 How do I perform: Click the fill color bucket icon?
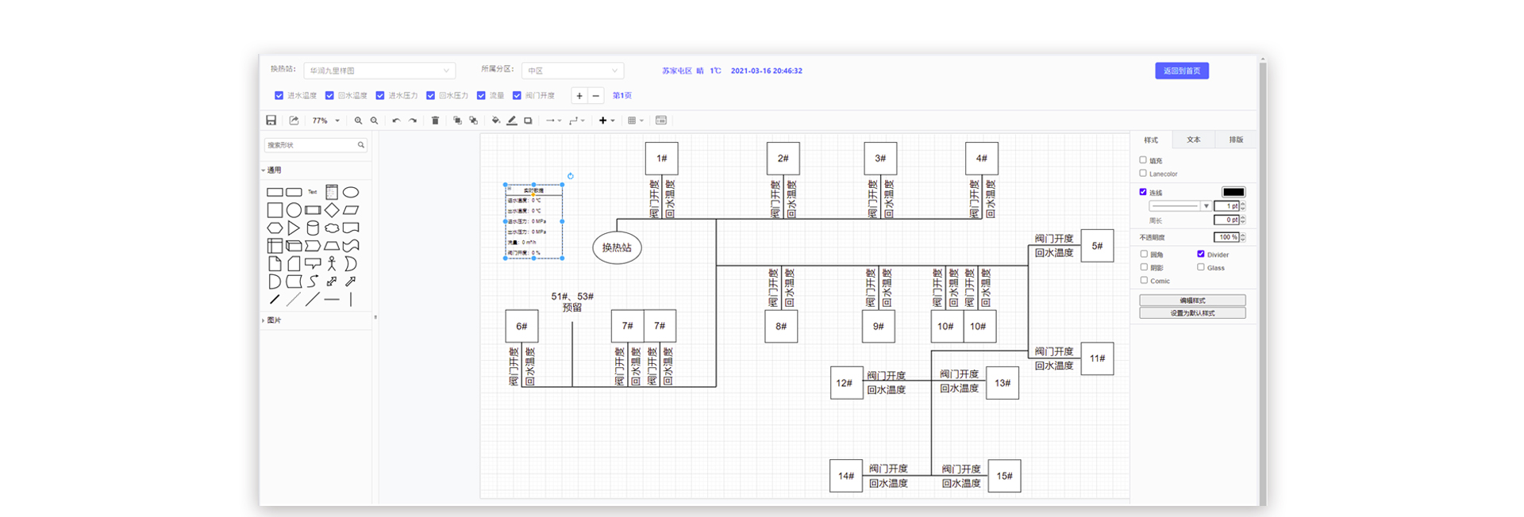click(495, 121)
